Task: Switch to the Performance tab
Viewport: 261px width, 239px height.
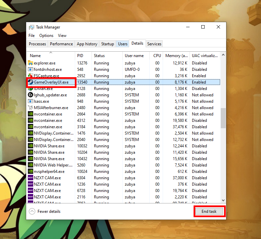Action: click(61, 44)
